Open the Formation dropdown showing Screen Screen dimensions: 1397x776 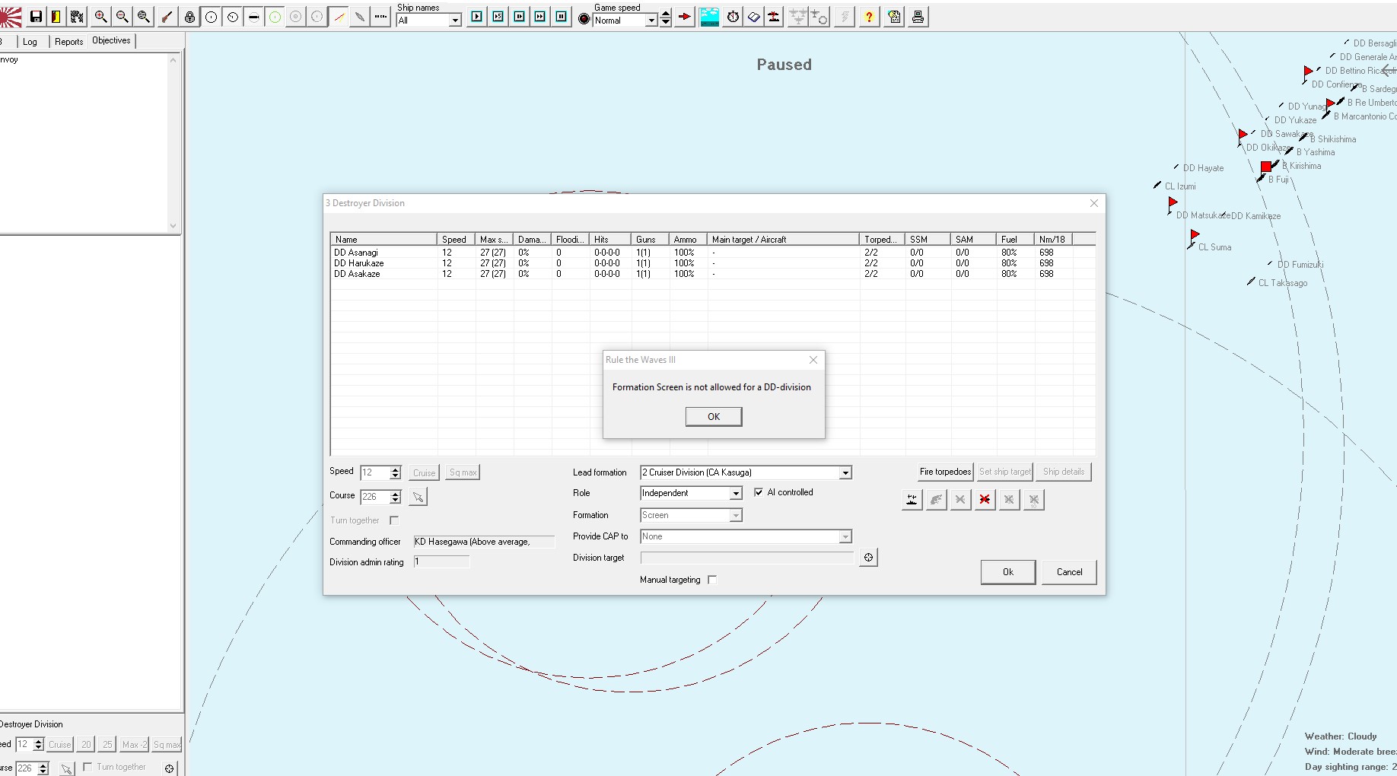[736, 515]
